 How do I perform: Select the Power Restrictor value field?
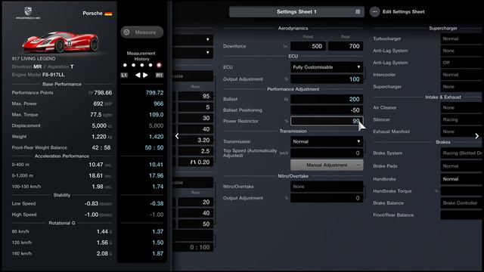pyautogui.click(x=327, y=121)
